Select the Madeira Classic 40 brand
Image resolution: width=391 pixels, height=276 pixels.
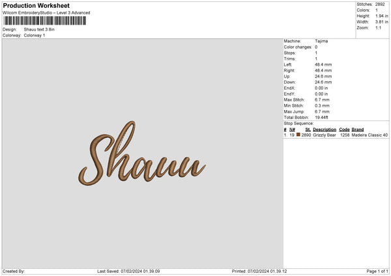369,135
